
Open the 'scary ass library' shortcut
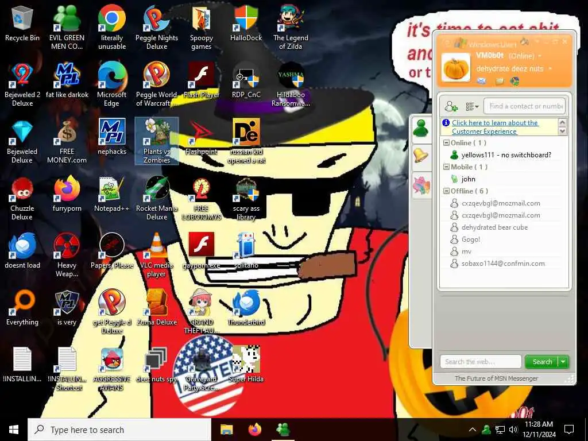tap(246, 198)
